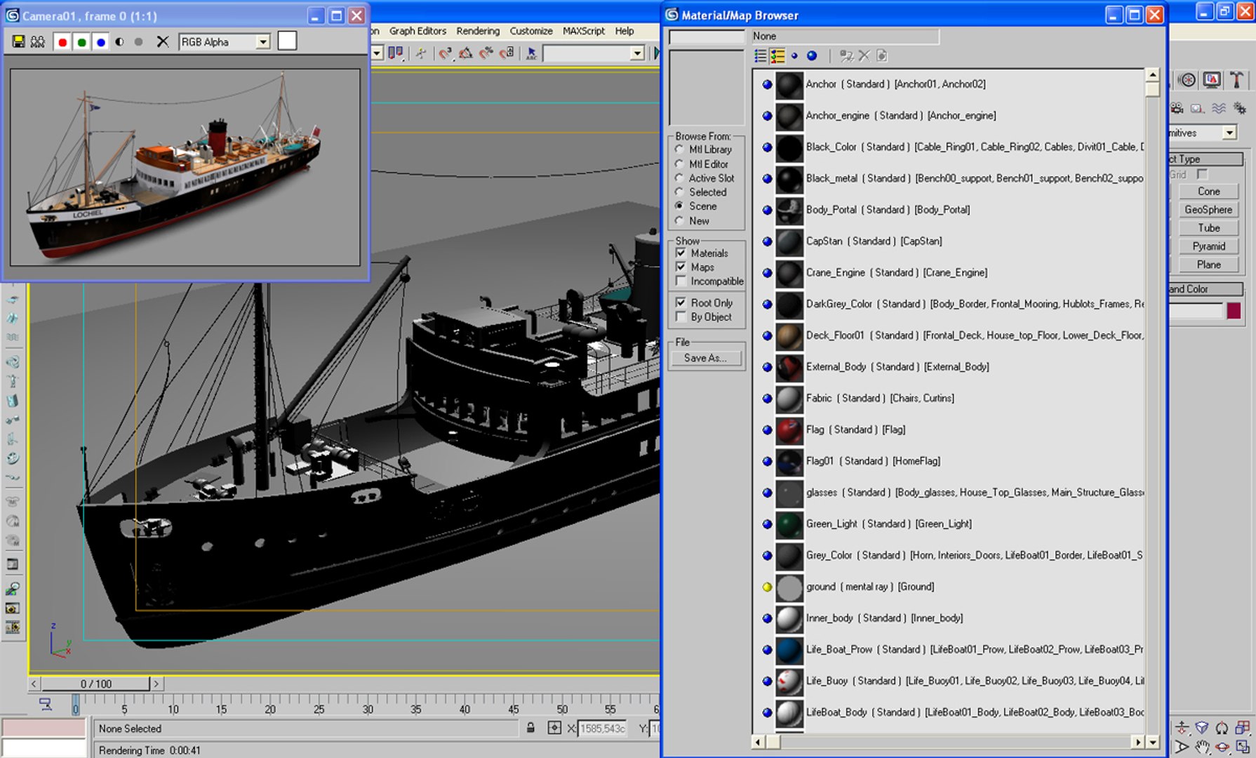Viewport: 1256px width, 758px height.
Task: Uncheck the Materials show checkbox
Action: click(x=681, y=253)
